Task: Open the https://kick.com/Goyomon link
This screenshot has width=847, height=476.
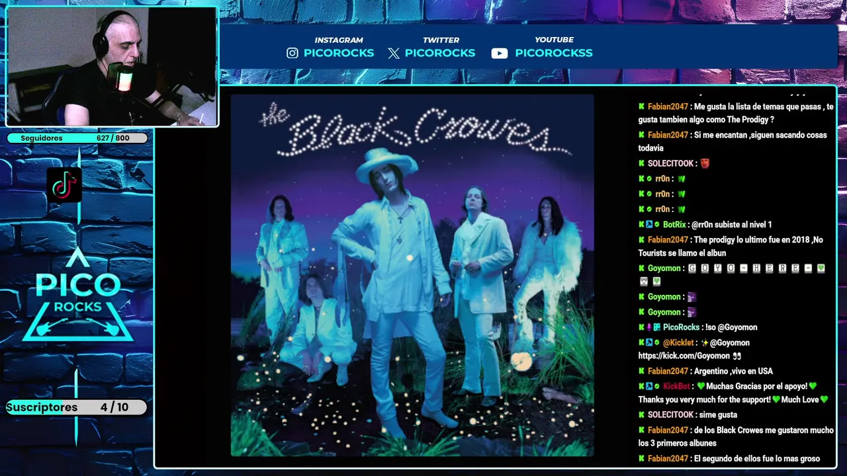Action: (684, 356)
